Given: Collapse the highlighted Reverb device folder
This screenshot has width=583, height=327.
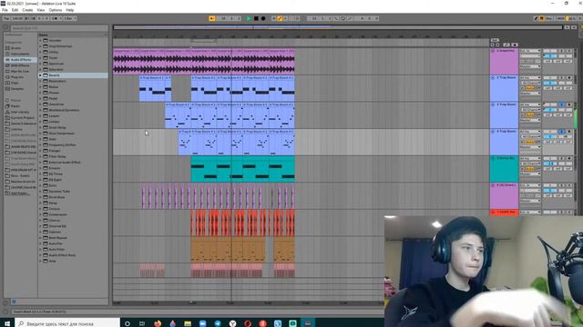Looking at the screenshot, I should pyautogui.click(x=40, y=75).
